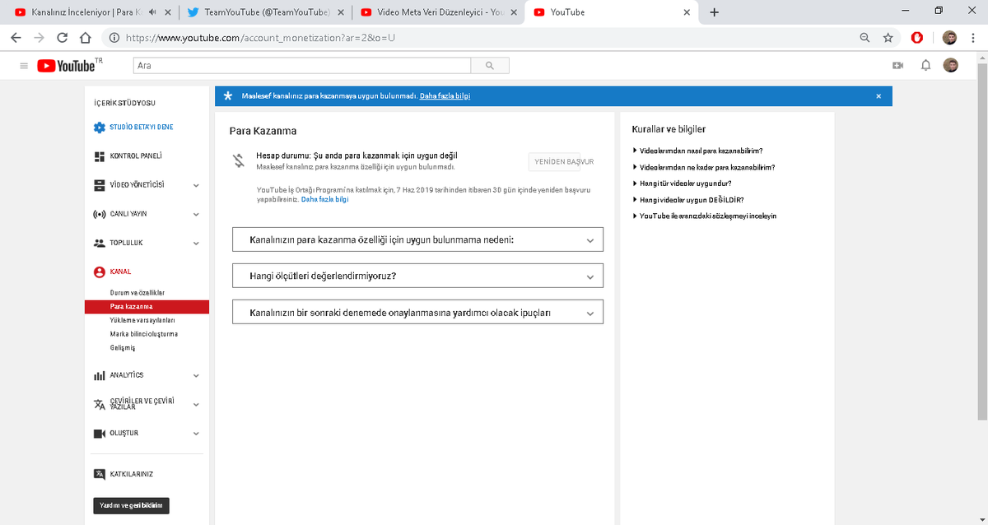Expand 'Hangi tür videolar uygundur?'
This screenshot has width=988, height=525.
(682, 184)
